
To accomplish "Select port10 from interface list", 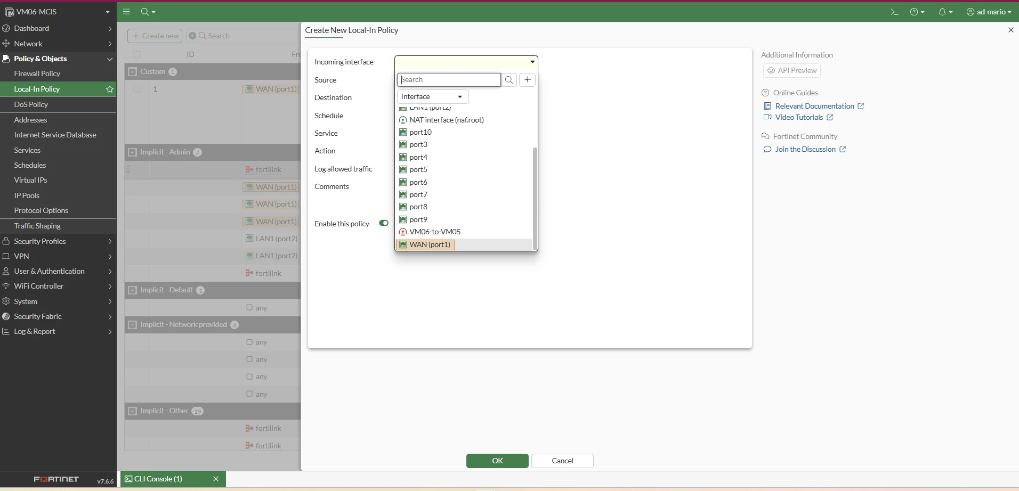I will 464,132.
